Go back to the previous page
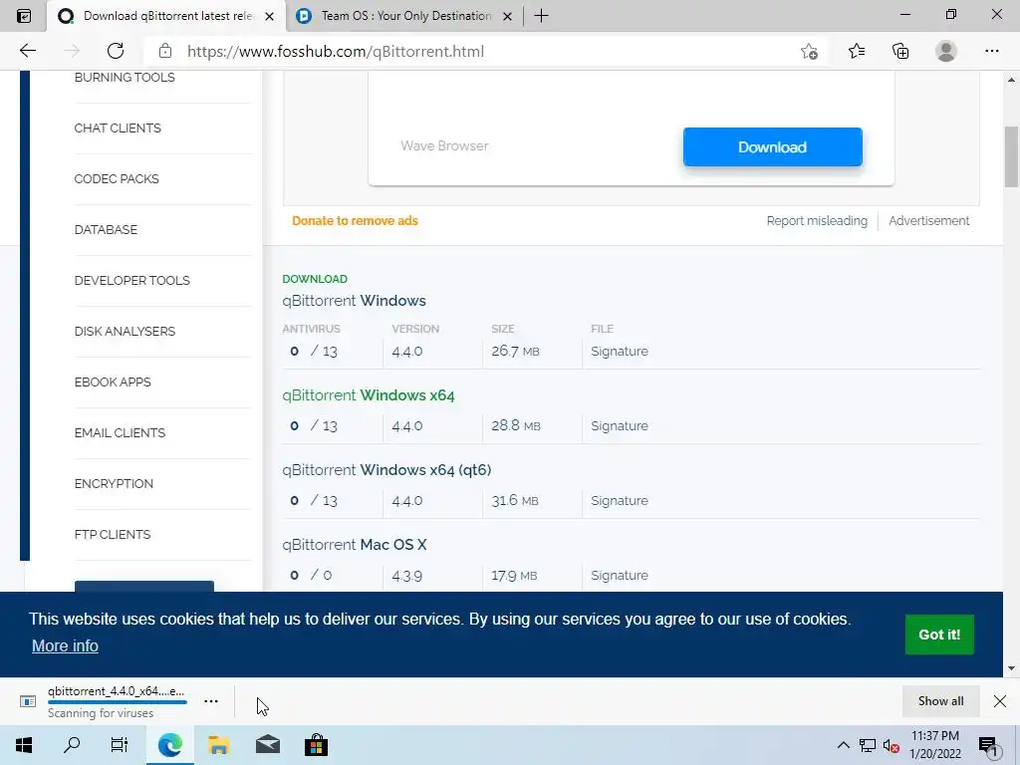This screenshot has width=1020, height=765. point(27,51)
